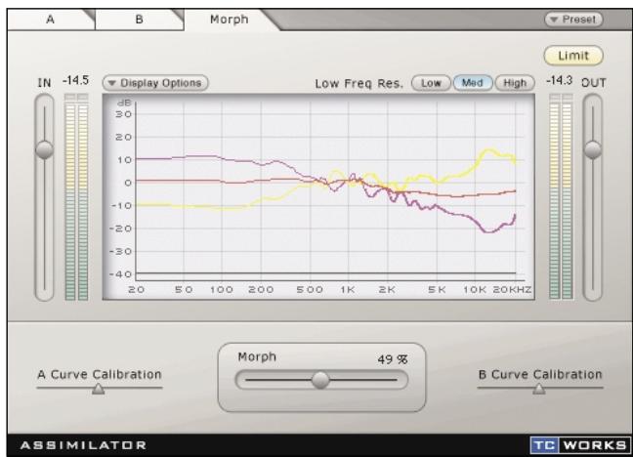Click the Morph percentage slider knob
This screenshot has width=633, height=457.
coord(320,380)
